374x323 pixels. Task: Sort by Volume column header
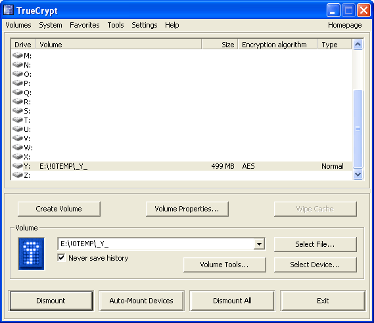pyautogui.click(x=118, y=45)
